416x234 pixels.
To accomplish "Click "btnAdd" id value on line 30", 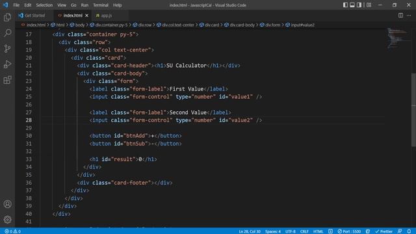I will point(136,136).
